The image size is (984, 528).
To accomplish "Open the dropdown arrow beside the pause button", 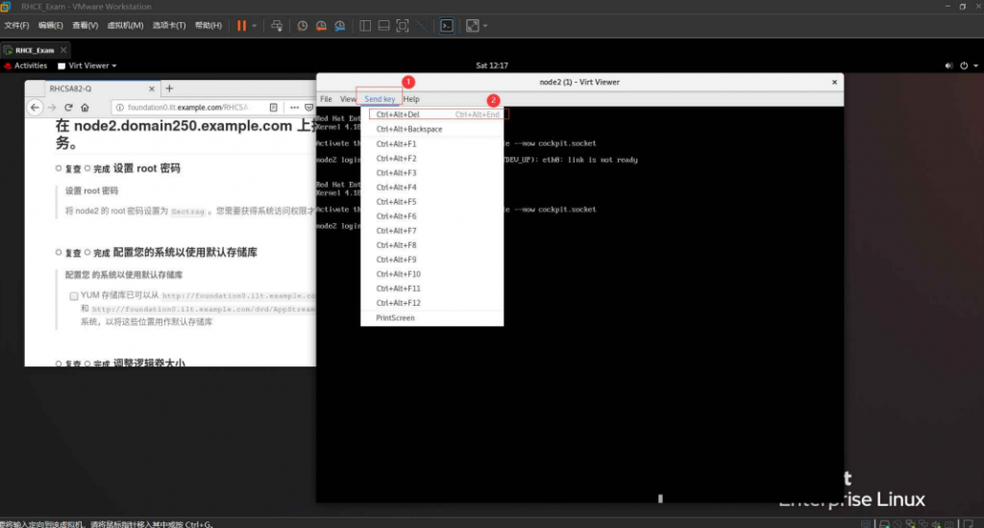I will (x=254, y=26).
